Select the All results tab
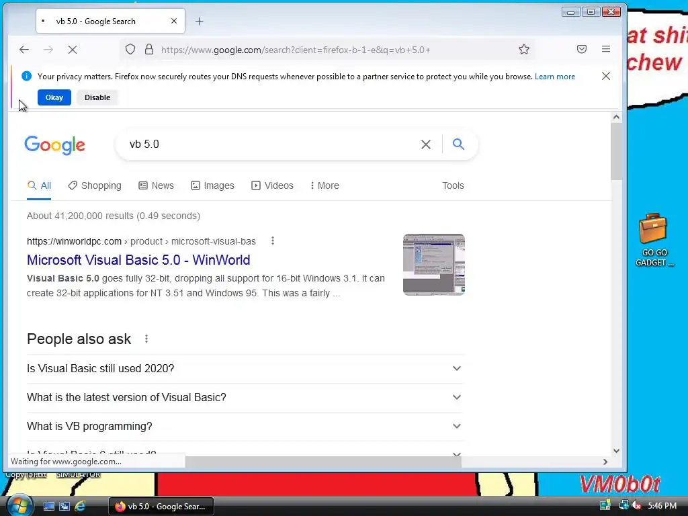This screenshot has height=516, width=688. (x=39, y=185)
